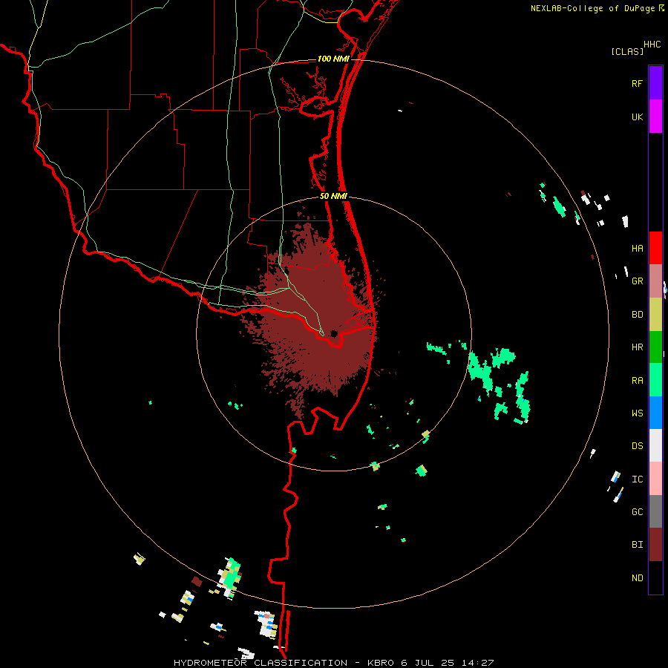Click the "DS" legend label

[637, 446]
